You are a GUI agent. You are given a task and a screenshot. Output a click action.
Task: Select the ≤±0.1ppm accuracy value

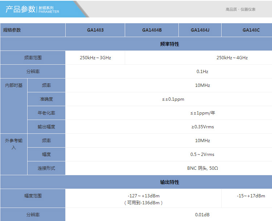pos(173,99)
